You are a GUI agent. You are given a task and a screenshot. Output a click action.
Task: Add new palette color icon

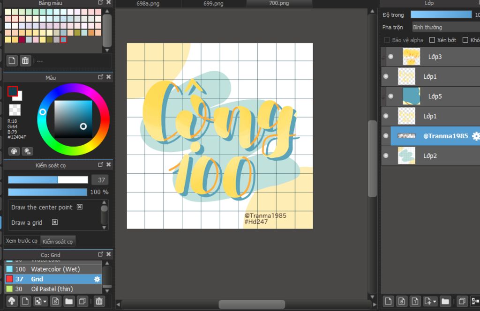coord(12,60)
